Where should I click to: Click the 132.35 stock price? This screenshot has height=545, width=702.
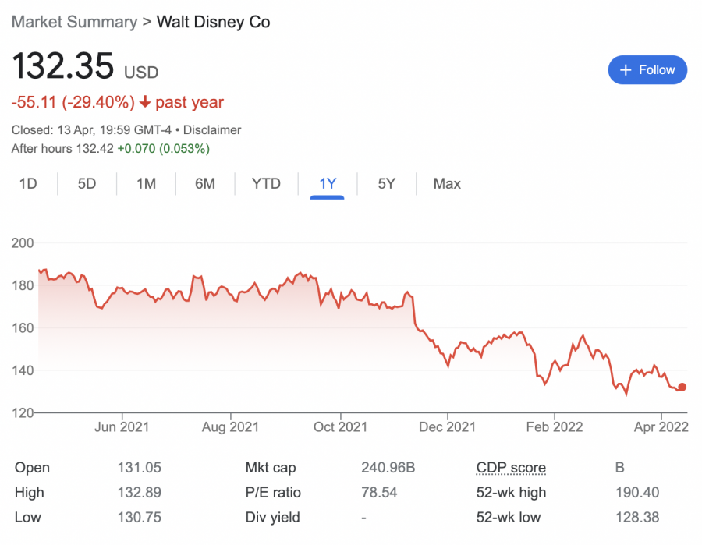pyautogui.click(x=62, y=67)
